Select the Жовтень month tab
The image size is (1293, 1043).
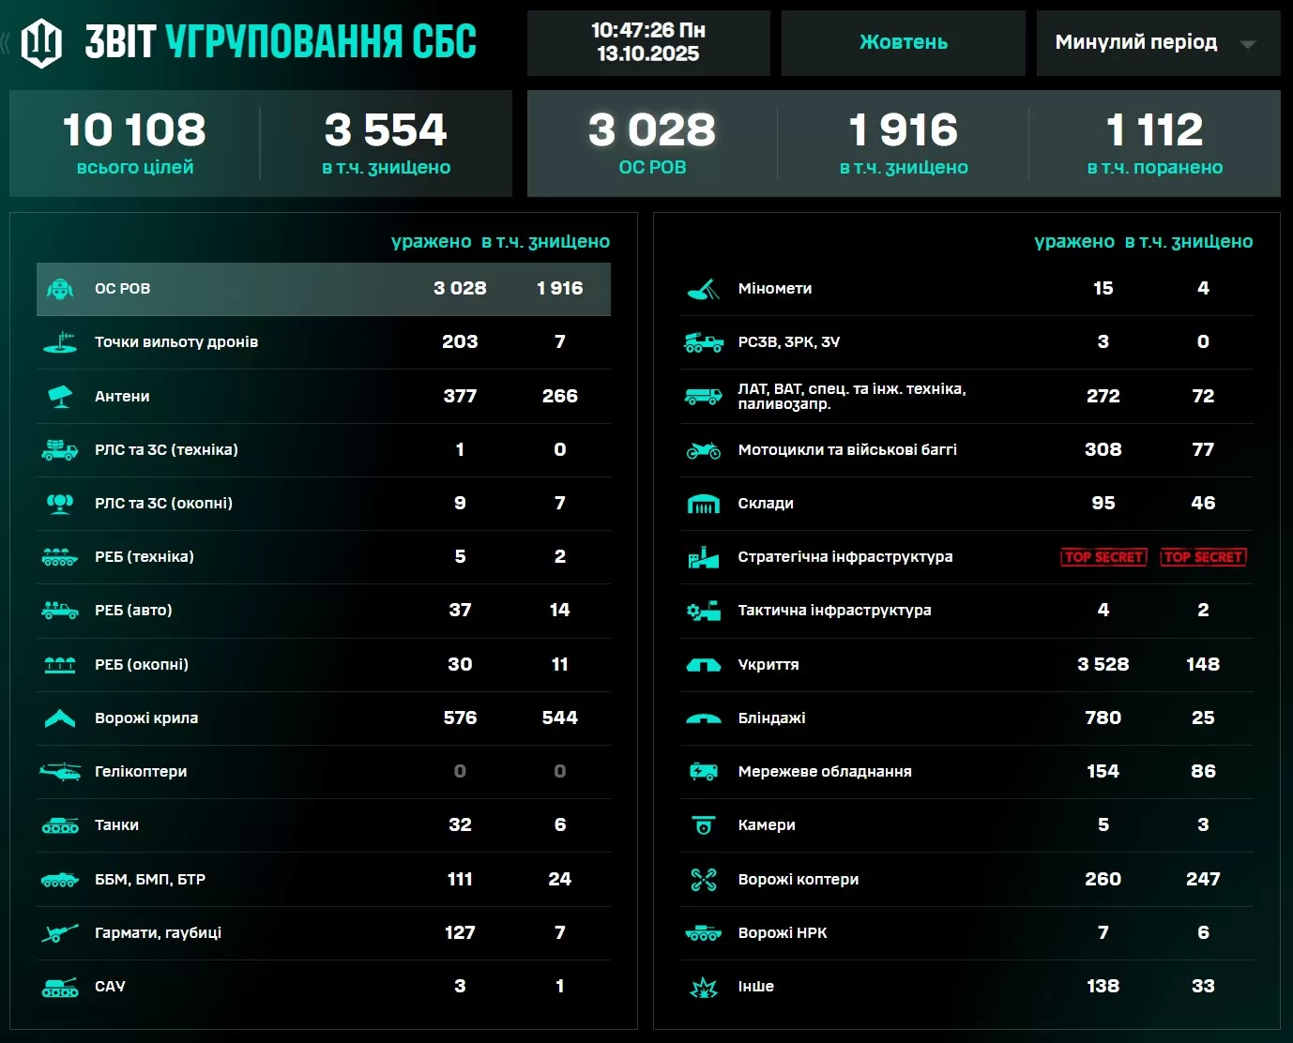click(x=903, y=43)
